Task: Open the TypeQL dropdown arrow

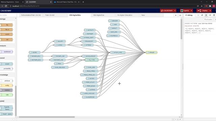Action: click(x=191, y=11)
